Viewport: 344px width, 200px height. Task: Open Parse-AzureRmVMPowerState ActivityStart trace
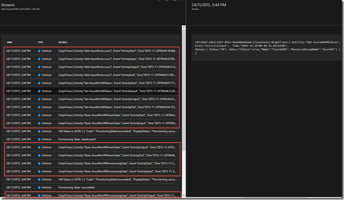tap(91, 115)
